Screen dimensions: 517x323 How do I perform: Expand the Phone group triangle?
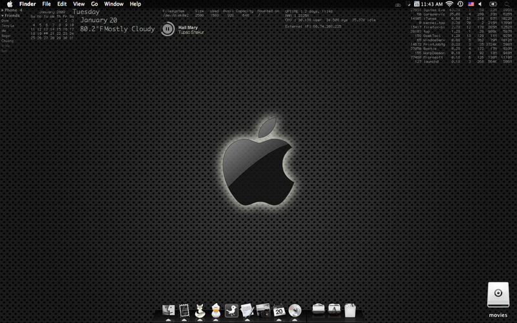(3, 10)
